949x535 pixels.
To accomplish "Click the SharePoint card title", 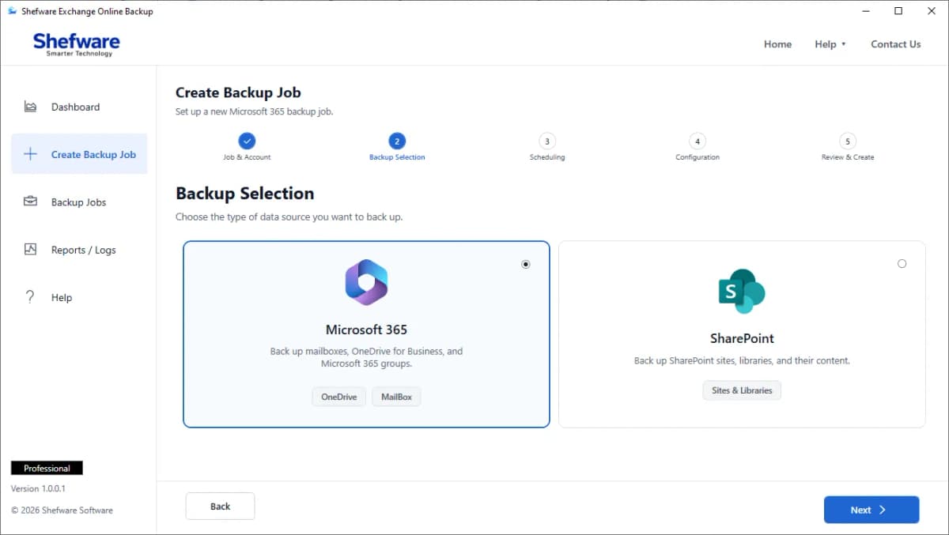I will 742,338.
